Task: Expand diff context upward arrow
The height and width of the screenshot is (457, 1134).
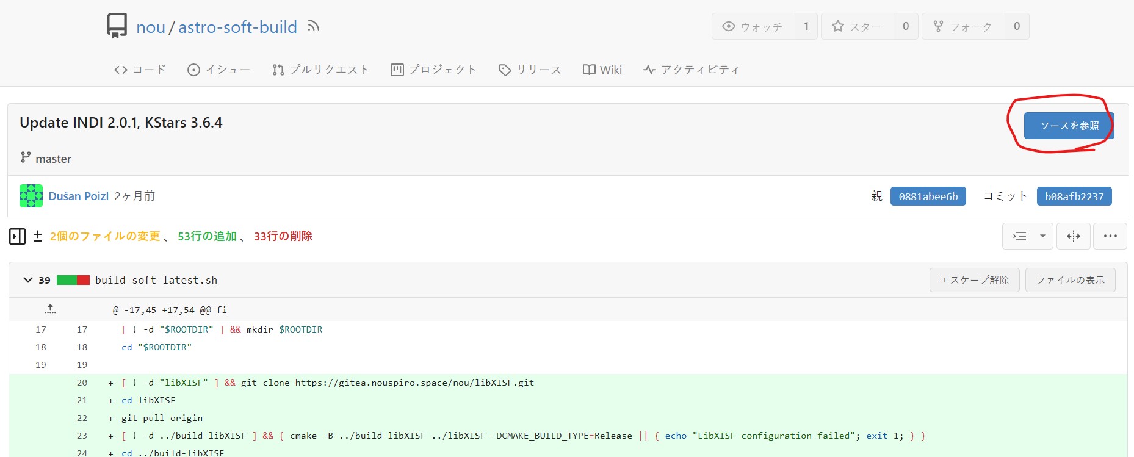Action: coord(51,309)
